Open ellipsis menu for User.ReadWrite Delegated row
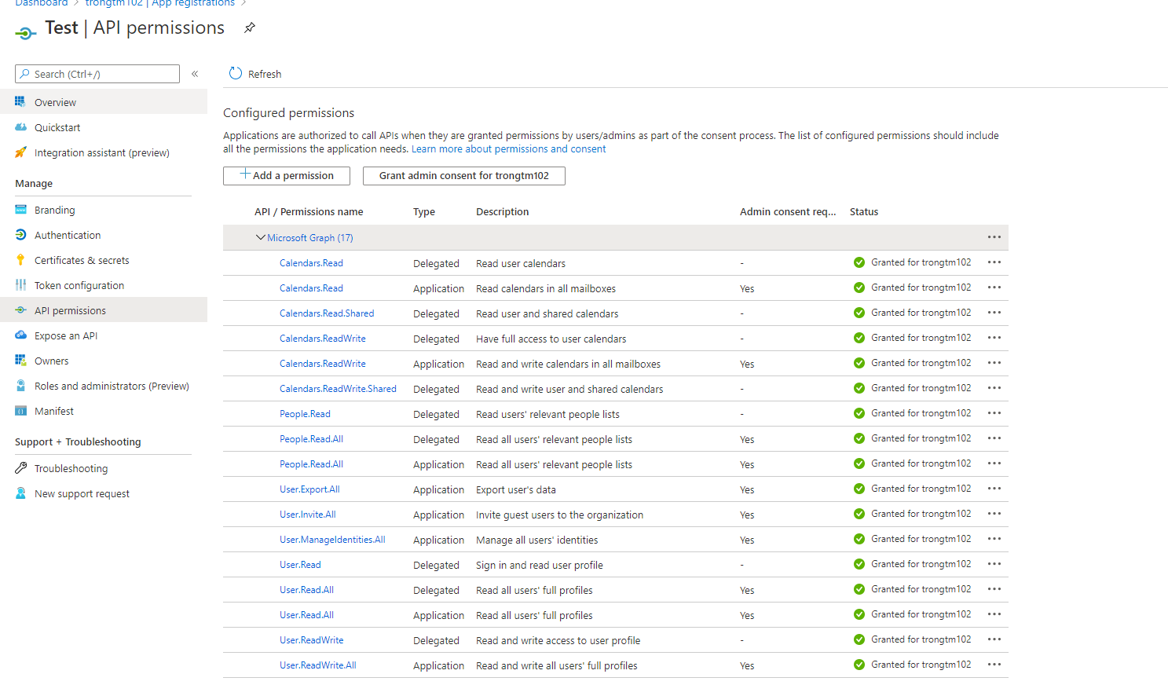 (x=994, y=639)
